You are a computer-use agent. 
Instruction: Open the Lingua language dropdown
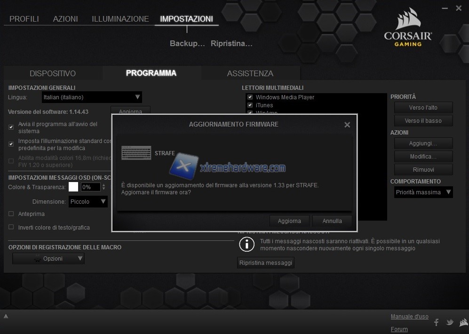(92, 97)
